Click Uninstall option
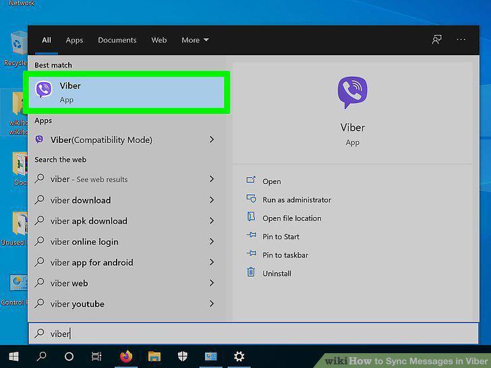Image resolution: width=491 pixels, height=368 pixels. pos(277,274)
